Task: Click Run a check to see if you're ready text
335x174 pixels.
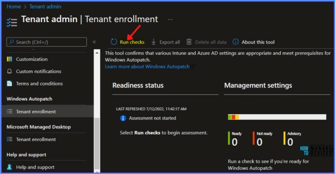Action: click(x=268, y=164)
